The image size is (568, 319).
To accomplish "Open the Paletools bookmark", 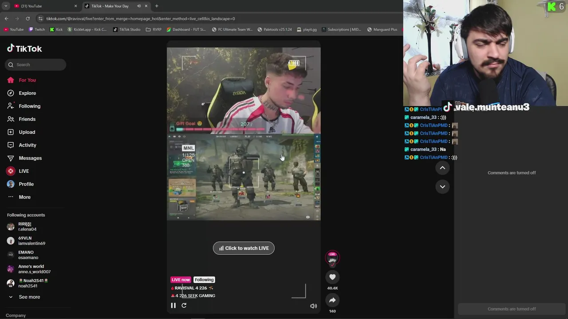I will pyautogui.click(x=275, y=30).
